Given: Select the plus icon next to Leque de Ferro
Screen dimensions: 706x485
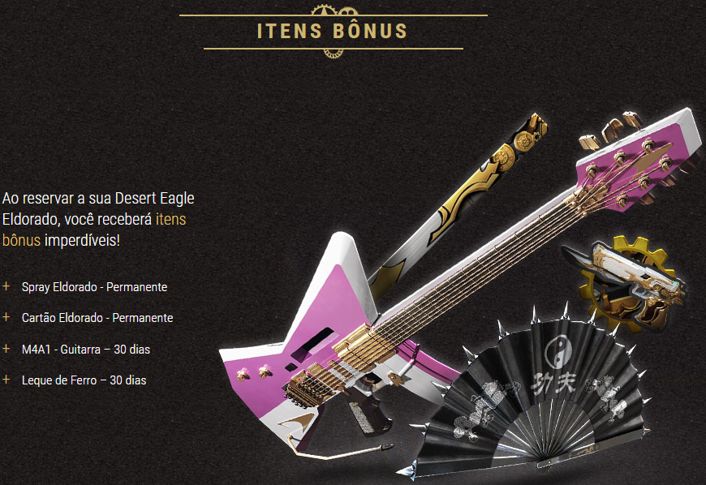Looking at the screenshot, I should point(6,380).
